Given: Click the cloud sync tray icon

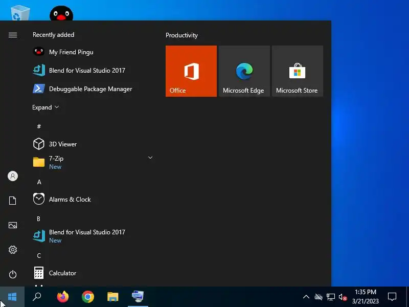Looking at the screenshot, I should (318, 297).
